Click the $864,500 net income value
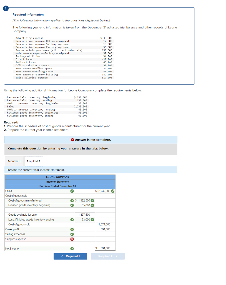The image size is (226, 285). click(105, 249)
